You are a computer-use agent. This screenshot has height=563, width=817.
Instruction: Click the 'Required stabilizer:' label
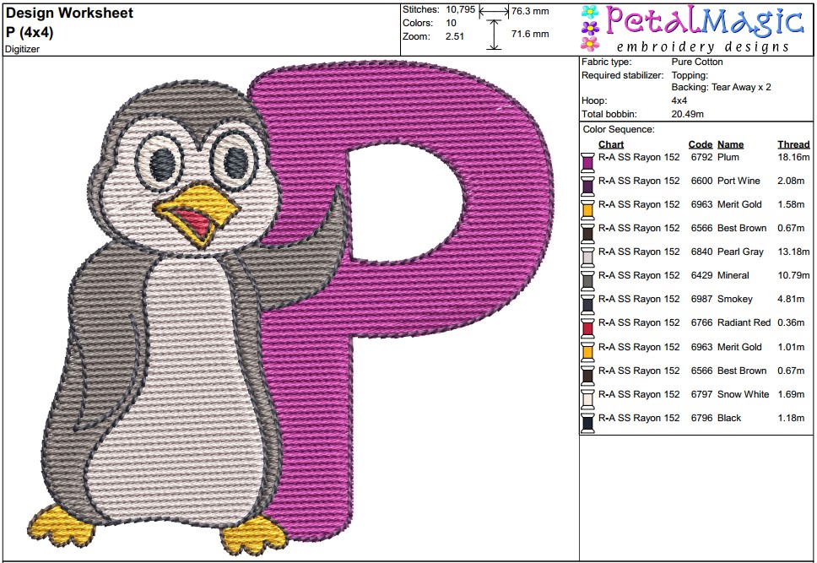point(623,75)
